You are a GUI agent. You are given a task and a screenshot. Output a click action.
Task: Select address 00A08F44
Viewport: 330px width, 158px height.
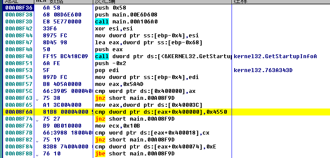coord(19,36)
